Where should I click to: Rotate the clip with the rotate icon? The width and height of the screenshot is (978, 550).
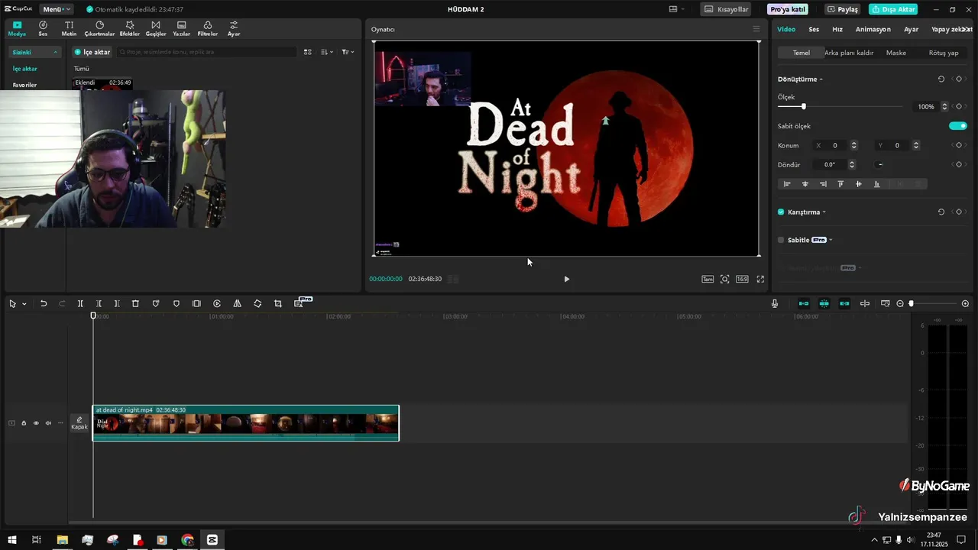tap(257, 303)
